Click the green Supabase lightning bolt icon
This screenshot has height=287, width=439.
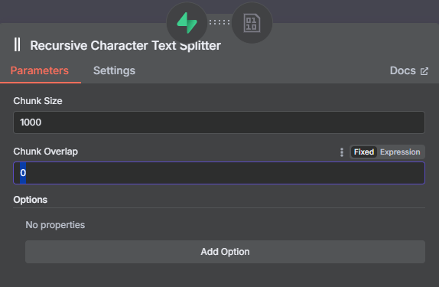[x=187, y=23]
